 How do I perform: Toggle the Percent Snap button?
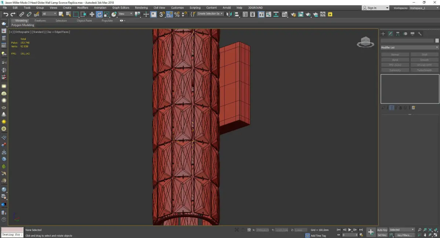point(177,14)
